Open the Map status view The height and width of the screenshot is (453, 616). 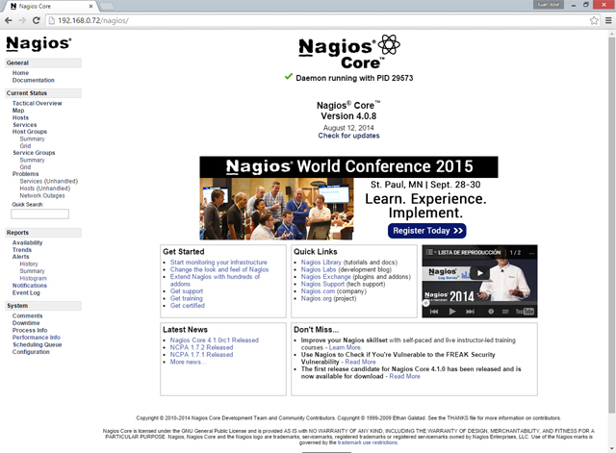click(18, 111)
